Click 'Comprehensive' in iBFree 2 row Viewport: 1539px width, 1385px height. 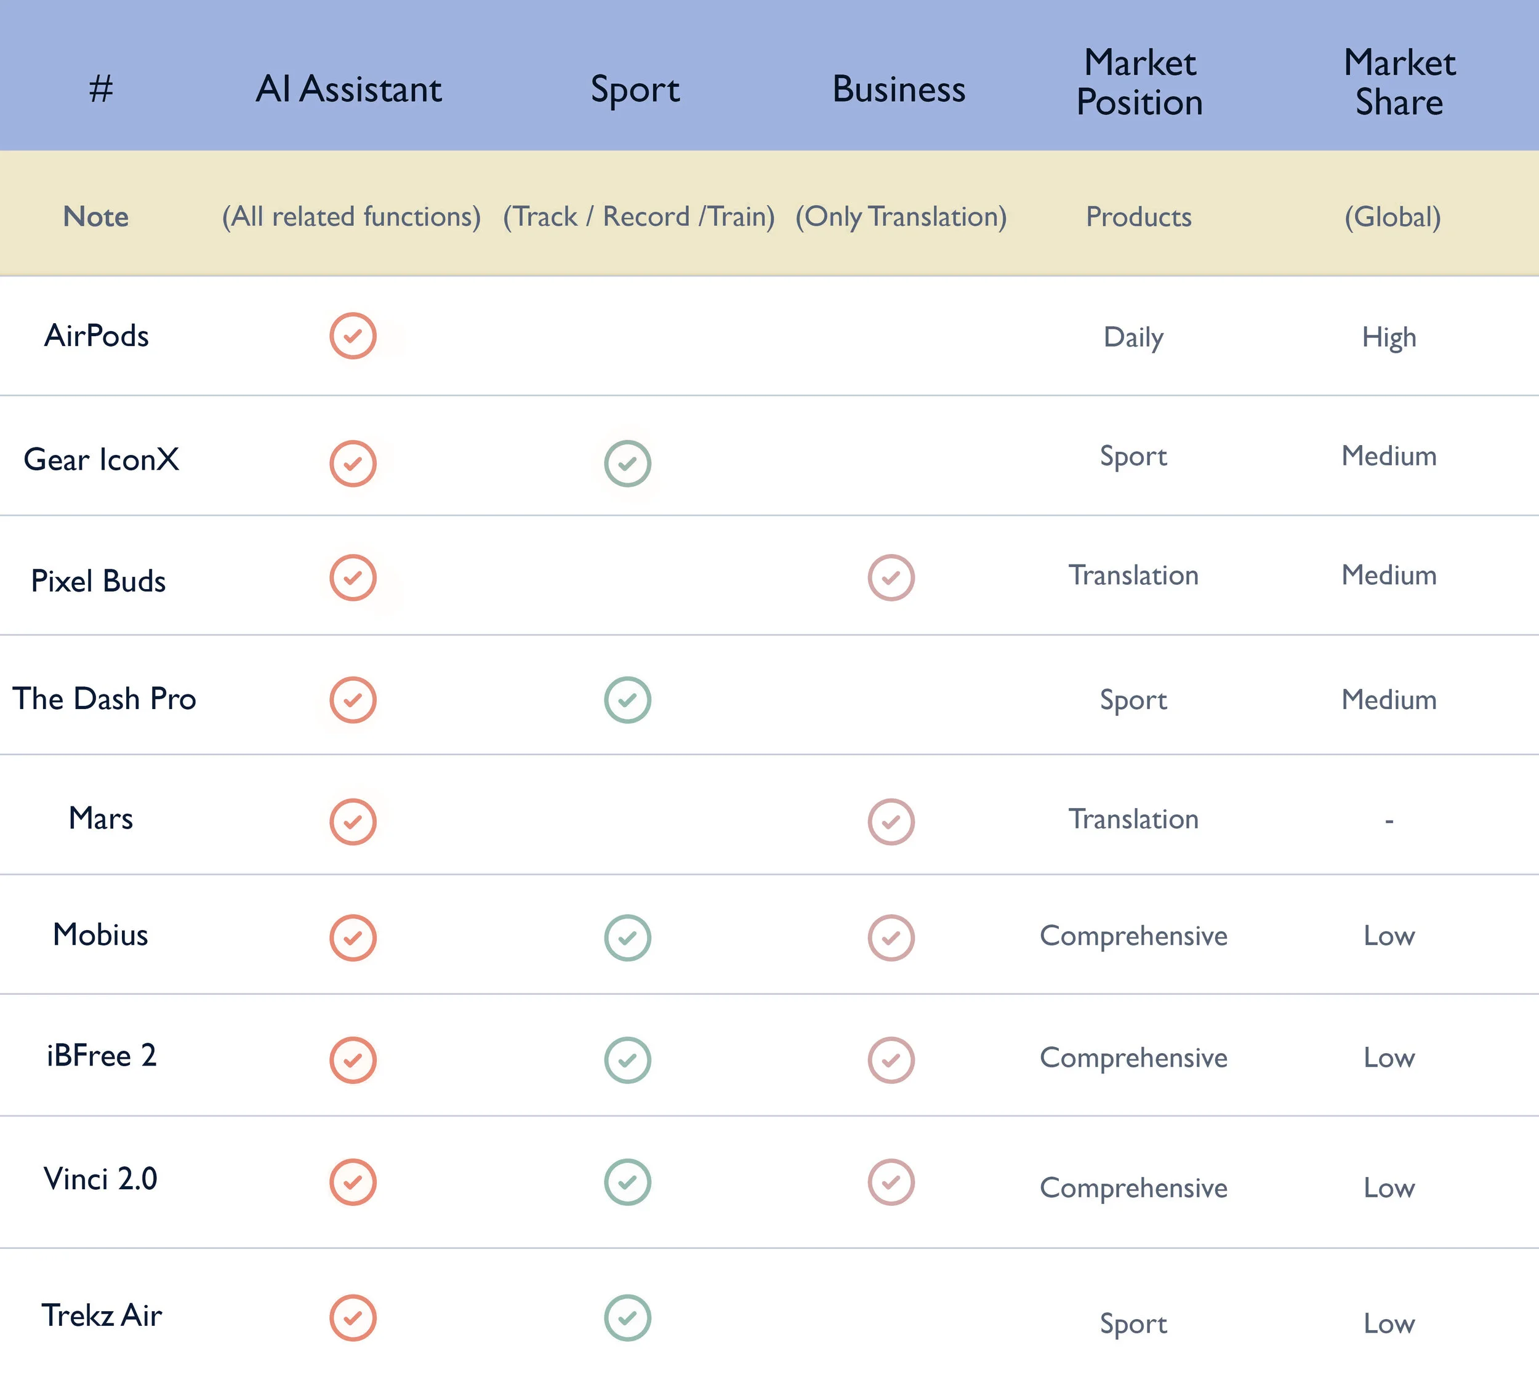[1133, 1059]
